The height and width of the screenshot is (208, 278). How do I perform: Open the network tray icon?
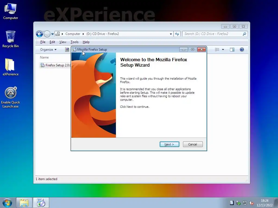(x=245, y=203)
